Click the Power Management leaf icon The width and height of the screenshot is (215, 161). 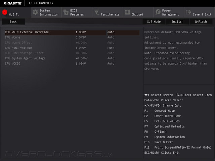click(x=158, y=12)
